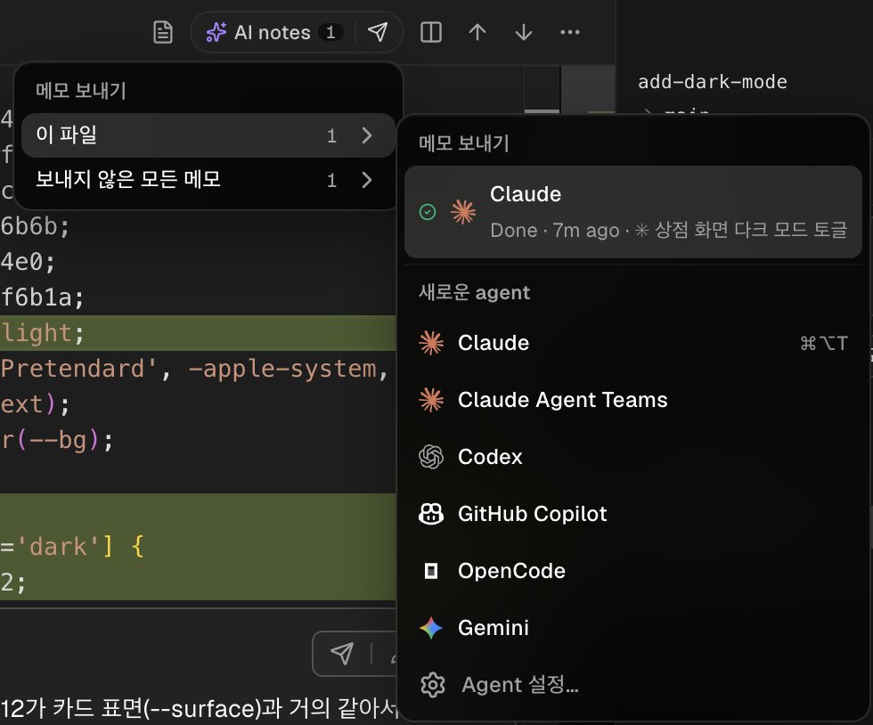Viewport: 873px width, 725px height.
Task: Go to previous change with up arrow
Action: pyautogui.click(x=477, y=32)
